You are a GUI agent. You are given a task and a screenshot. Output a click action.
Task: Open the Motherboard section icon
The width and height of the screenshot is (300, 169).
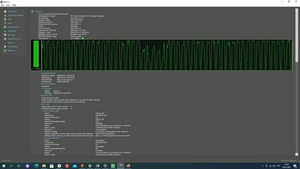point(5,27)
